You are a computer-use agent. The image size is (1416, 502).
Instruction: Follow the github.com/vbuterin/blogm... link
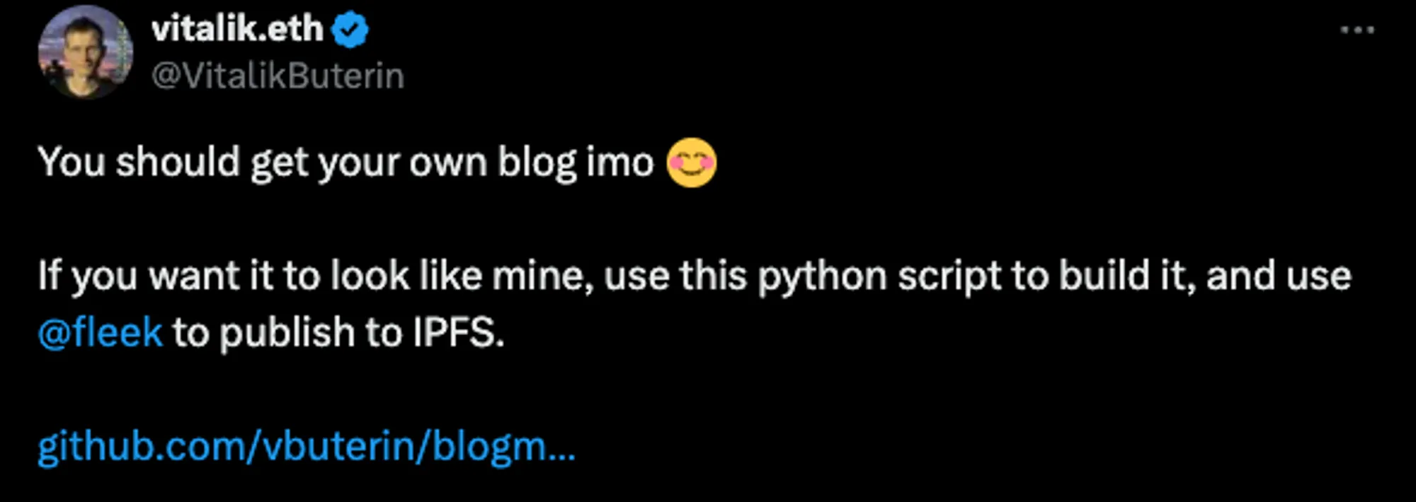tap(306, 447)
